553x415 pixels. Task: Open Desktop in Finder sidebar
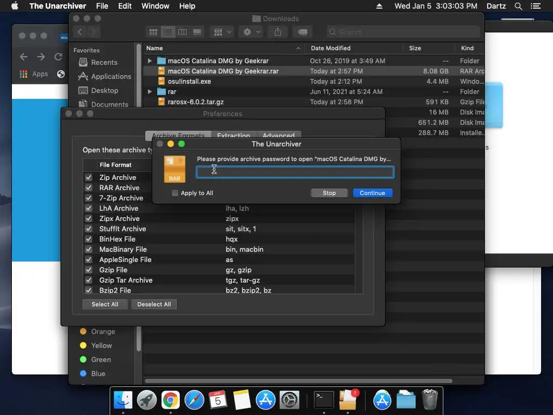click(98, 90)
